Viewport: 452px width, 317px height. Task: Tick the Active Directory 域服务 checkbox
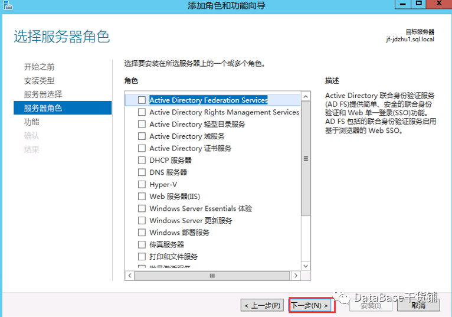coord(142,136)
